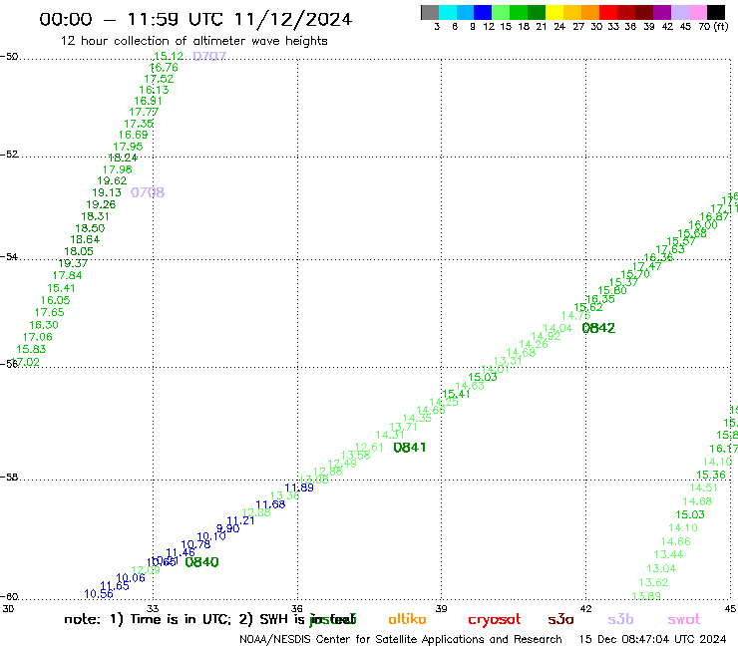Viewport: 738px width, 648px height.
Task: Click the wave height value 13.44
Action: click(669, 554)
